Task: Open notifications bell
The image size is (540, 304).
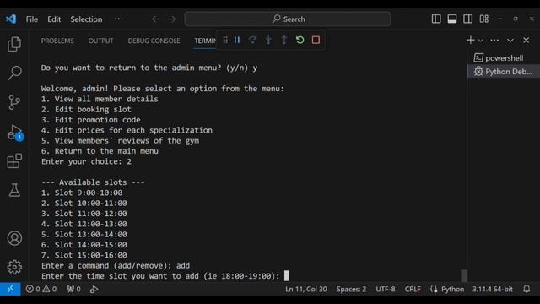Action: [x=526, y=289]
